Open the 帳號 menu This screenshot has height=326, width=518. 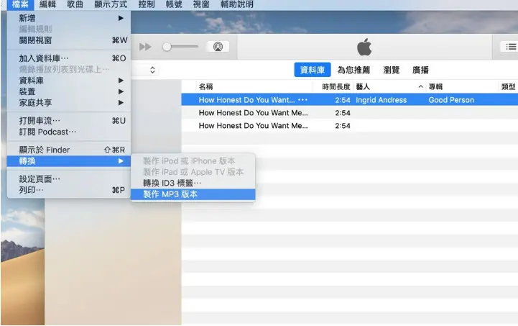(174, 4)
